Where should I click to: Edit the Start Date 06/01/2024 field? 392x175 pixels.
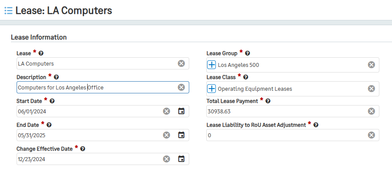(x=103, y=111)
